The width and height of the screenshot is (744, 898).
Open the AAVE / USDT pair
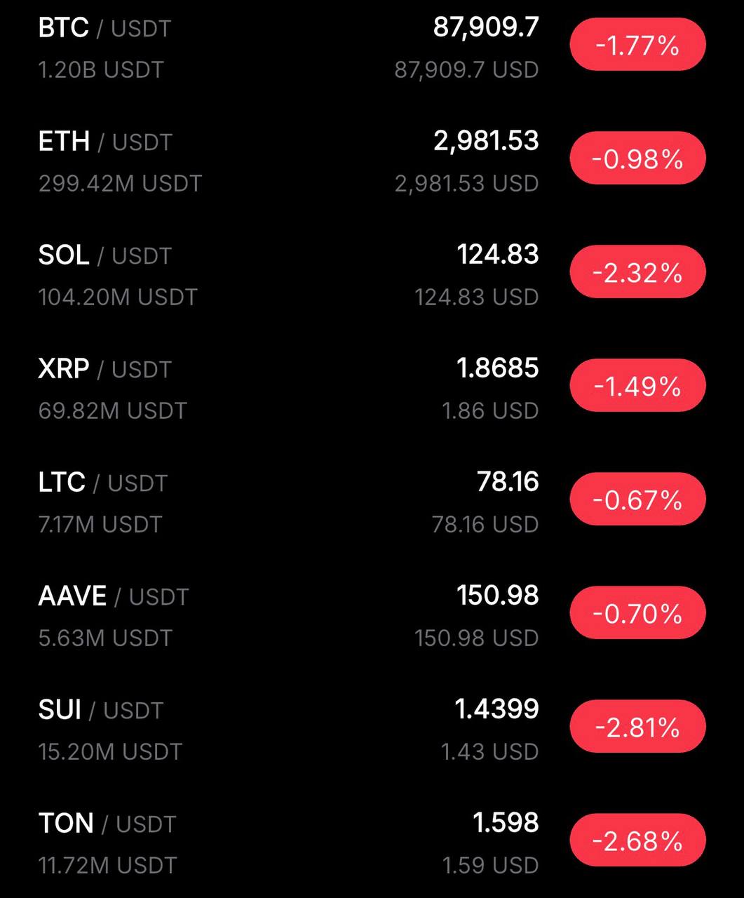pyautogui.click(x=113, y=596)
